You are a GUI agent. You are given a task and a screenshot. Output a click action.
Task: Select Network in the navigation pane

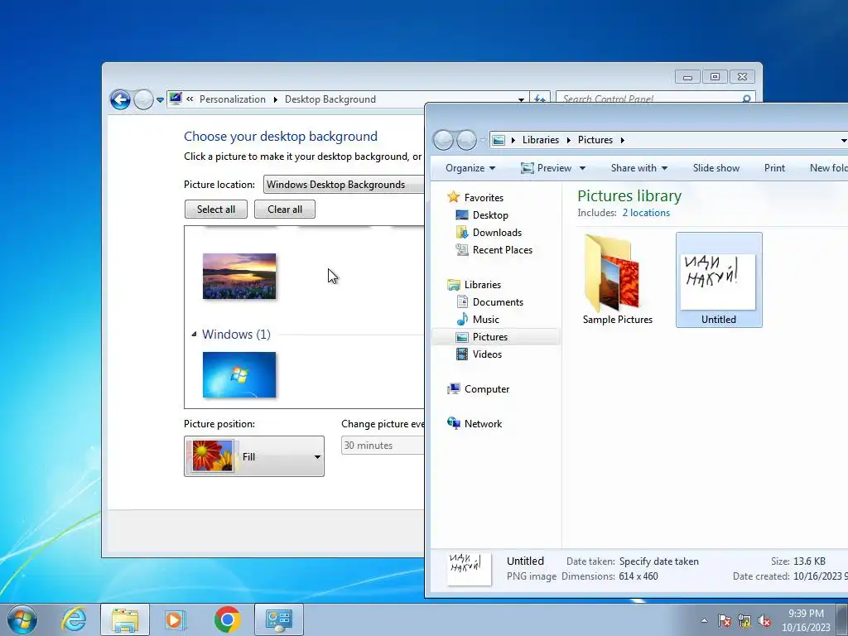tap(483, 424)
